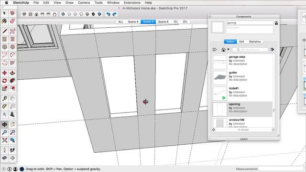Switch to Front house view
Image resolution: width=306 pixels, height=172 pixels.
pyautogui.click(x=36, y=14)
